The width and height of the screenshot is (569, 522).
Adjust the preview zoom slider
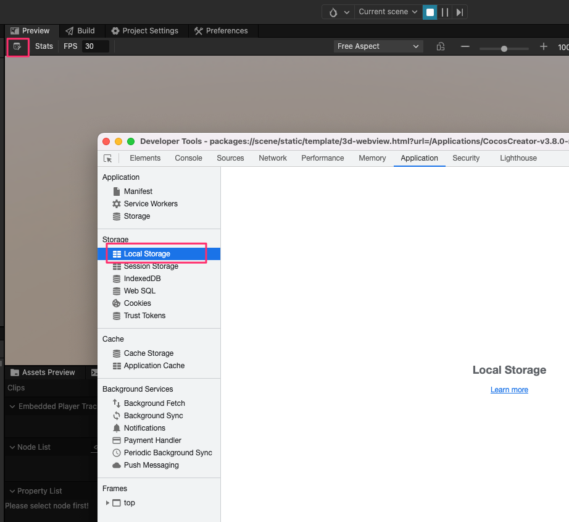pyautogui.click(x=504, y=49)
